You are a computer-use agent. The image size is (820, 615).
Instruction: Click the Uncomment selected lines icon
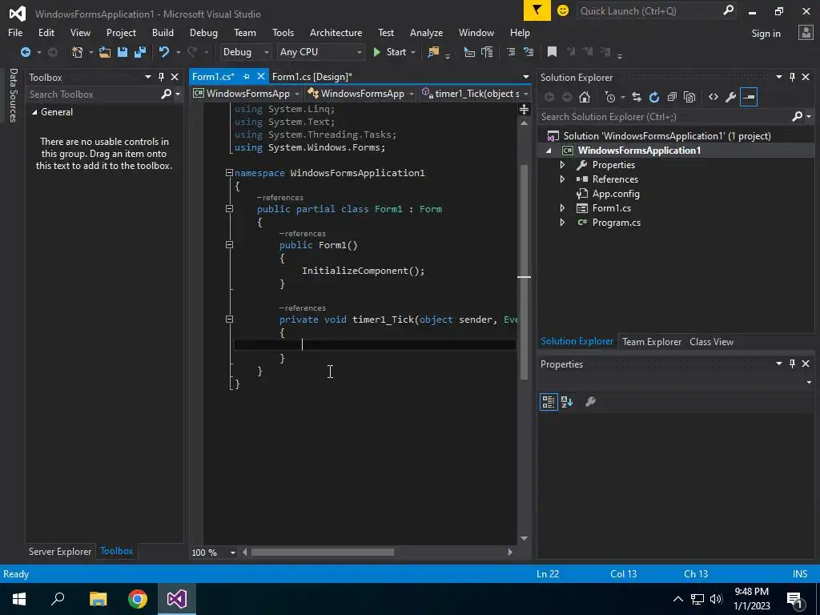[529, 52]
